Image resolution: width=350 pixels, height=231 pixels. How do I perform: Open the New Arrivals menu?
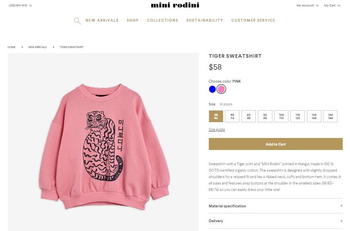coord(102,20)
